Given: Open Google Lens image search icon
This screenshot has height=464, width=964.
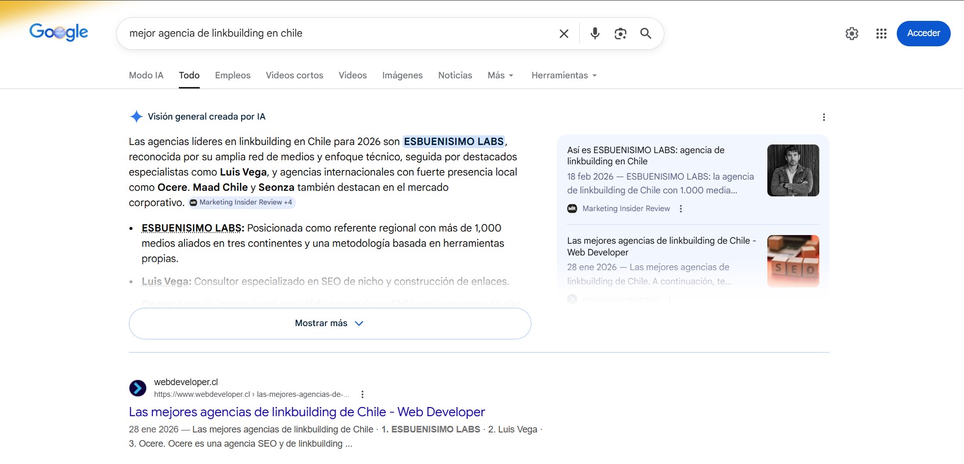Looking at the screenshot, I should [620, 34].
